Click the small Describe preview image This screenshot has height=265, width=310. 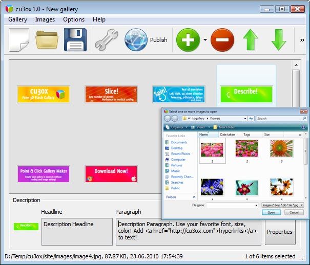(x=26, y=226)
